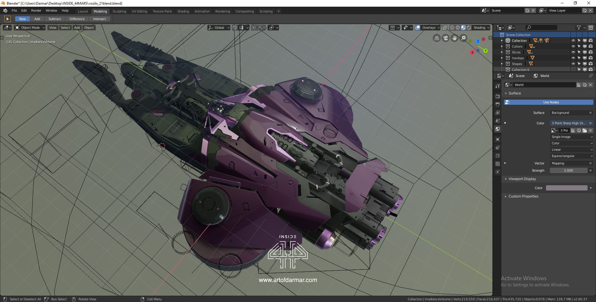Screen dimensions: 596x302
Task: Click the Z axis on navigation gizmo
Action: pos(478,41)
